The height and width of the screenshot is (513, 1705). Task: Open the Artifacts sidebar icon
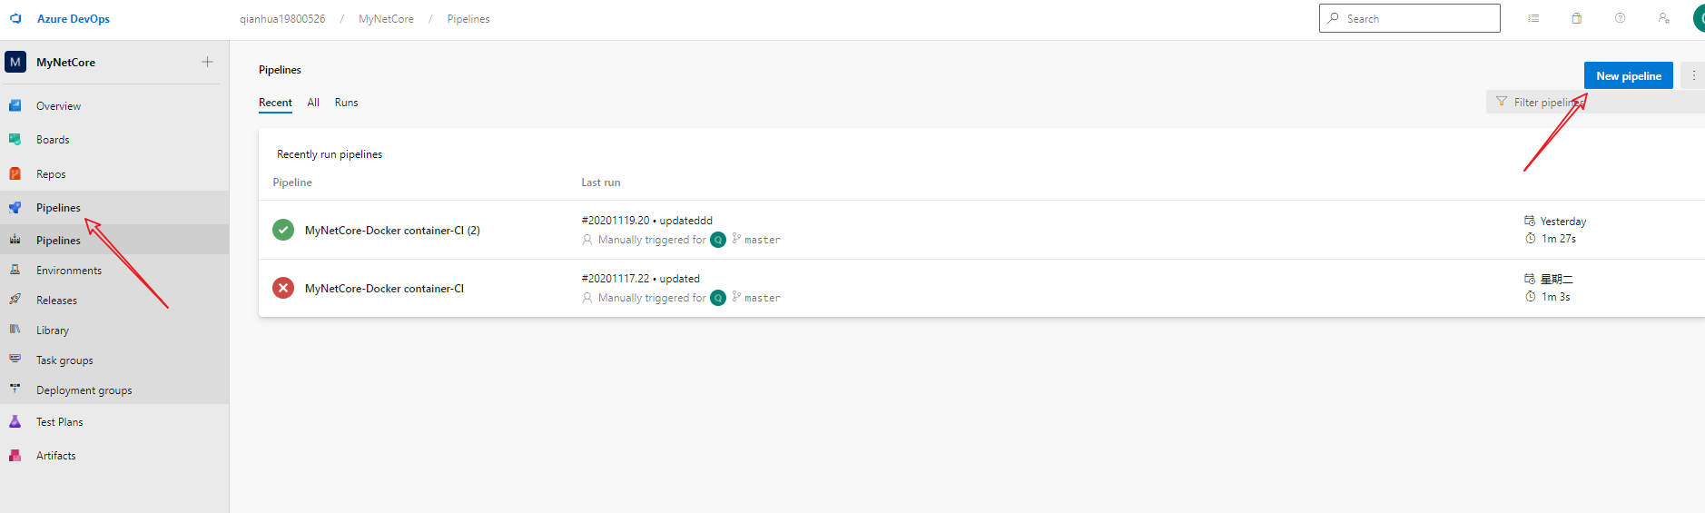[x=15, y=455]
